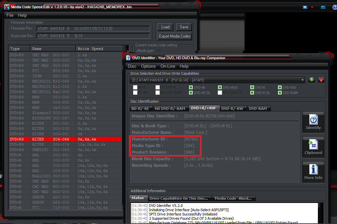Open Help menu in Media Code Speed Edit
Viewport: 337px width, 224px height.
(22, 15)
